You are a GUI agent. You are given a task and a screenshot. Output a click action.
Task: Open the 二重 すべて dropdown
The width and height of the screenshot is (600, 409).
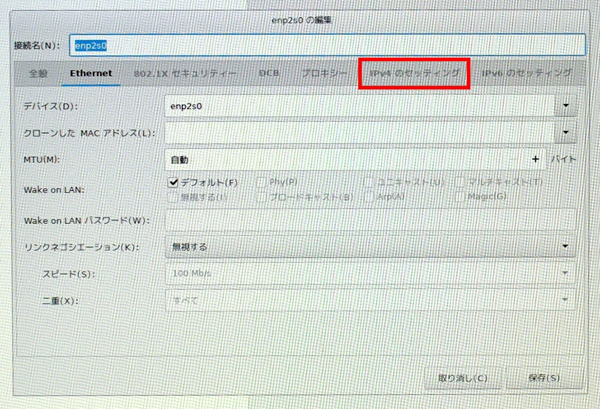[x=370, y=300]
